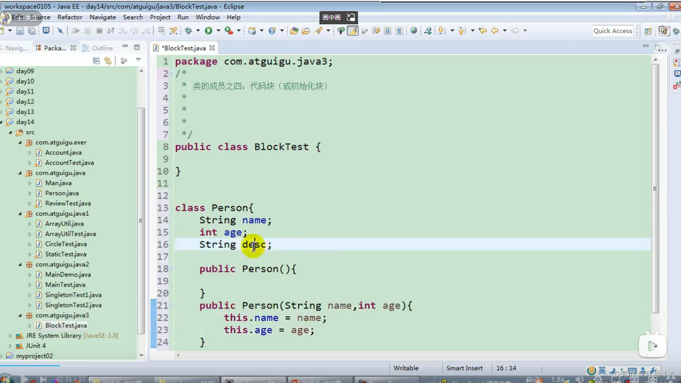Expand the JUnit 4 library node
Image resolution: width=681 pixels, height=383 pixels.
[10, 346]
